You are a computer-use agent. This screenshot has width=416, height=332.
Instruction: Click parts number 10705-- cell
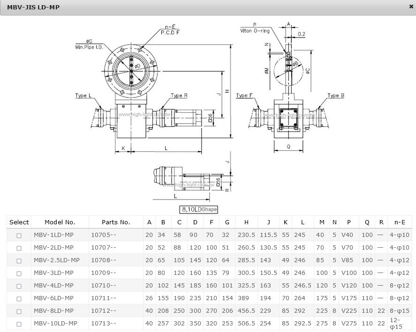pyautogui.click(x=104, y=235)
